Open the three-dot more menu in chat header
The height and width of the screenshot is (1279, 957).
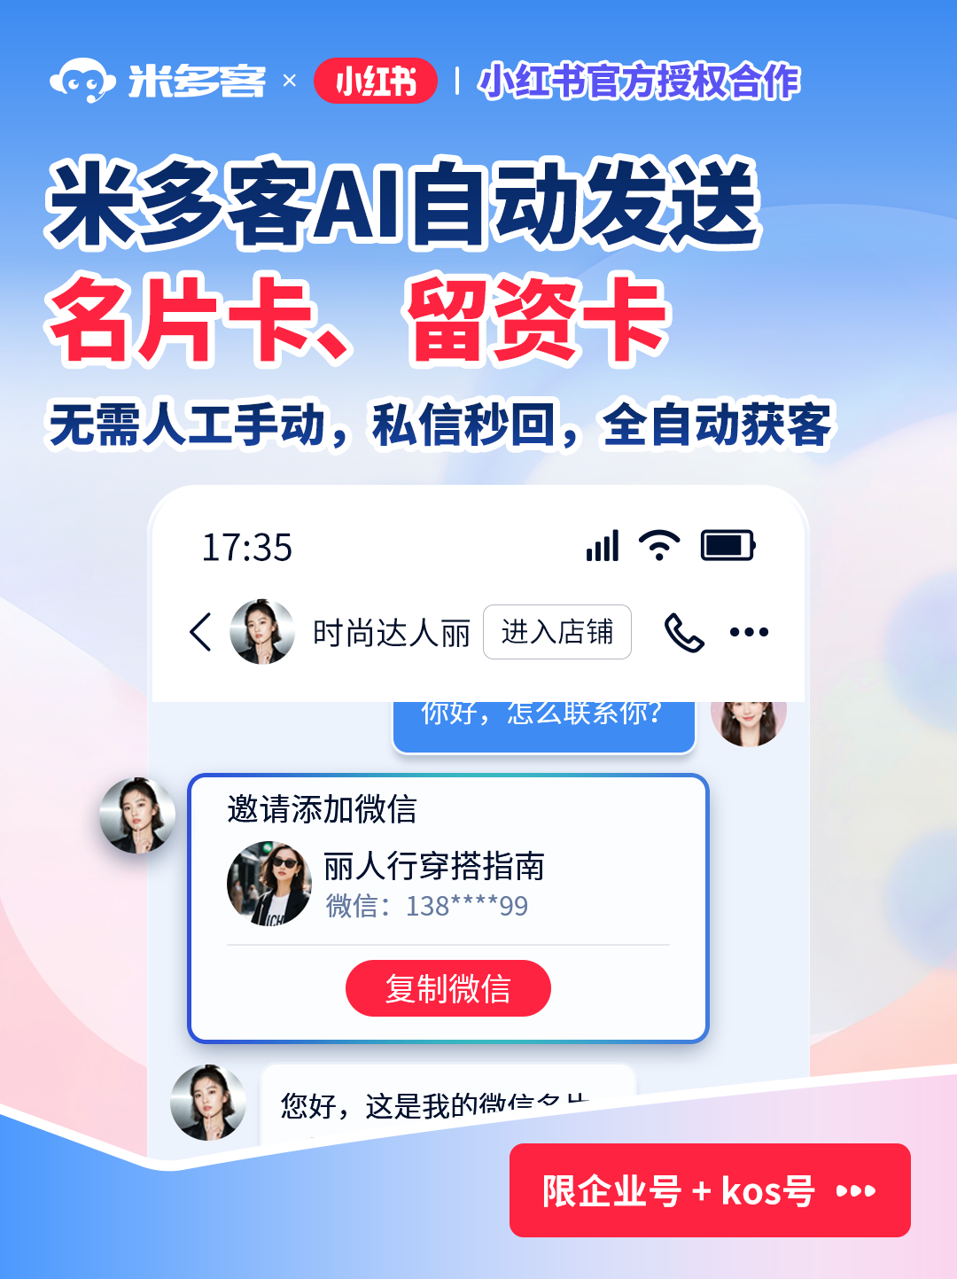coord(749,632)
